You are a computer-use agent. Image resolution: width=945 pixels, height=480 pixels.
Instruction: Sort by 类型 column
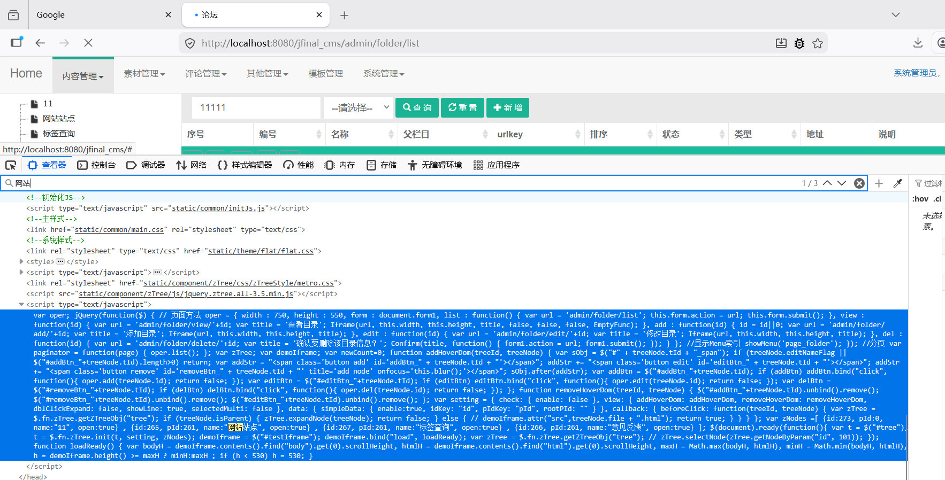click(x=765, y=134)
